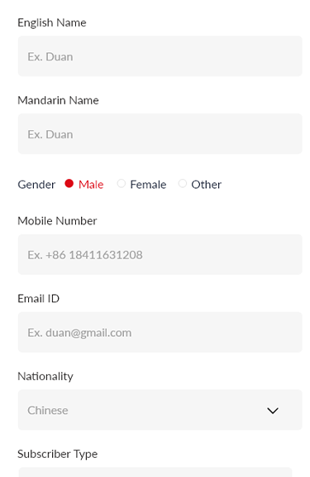Pick the Other gender radio circle

pyautogui.click(x=182, y=184)
